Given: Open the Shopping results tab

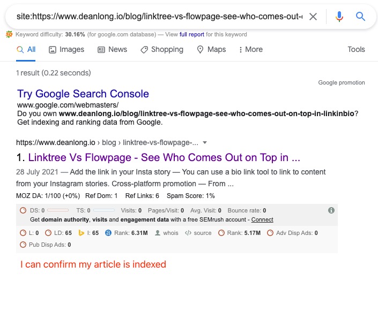Looking at the screenshot, I should pos(162,49).
